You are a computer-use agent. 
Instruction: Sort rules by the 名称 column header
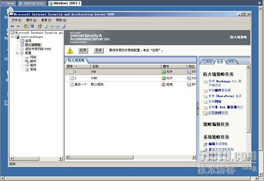coord(126,67)
